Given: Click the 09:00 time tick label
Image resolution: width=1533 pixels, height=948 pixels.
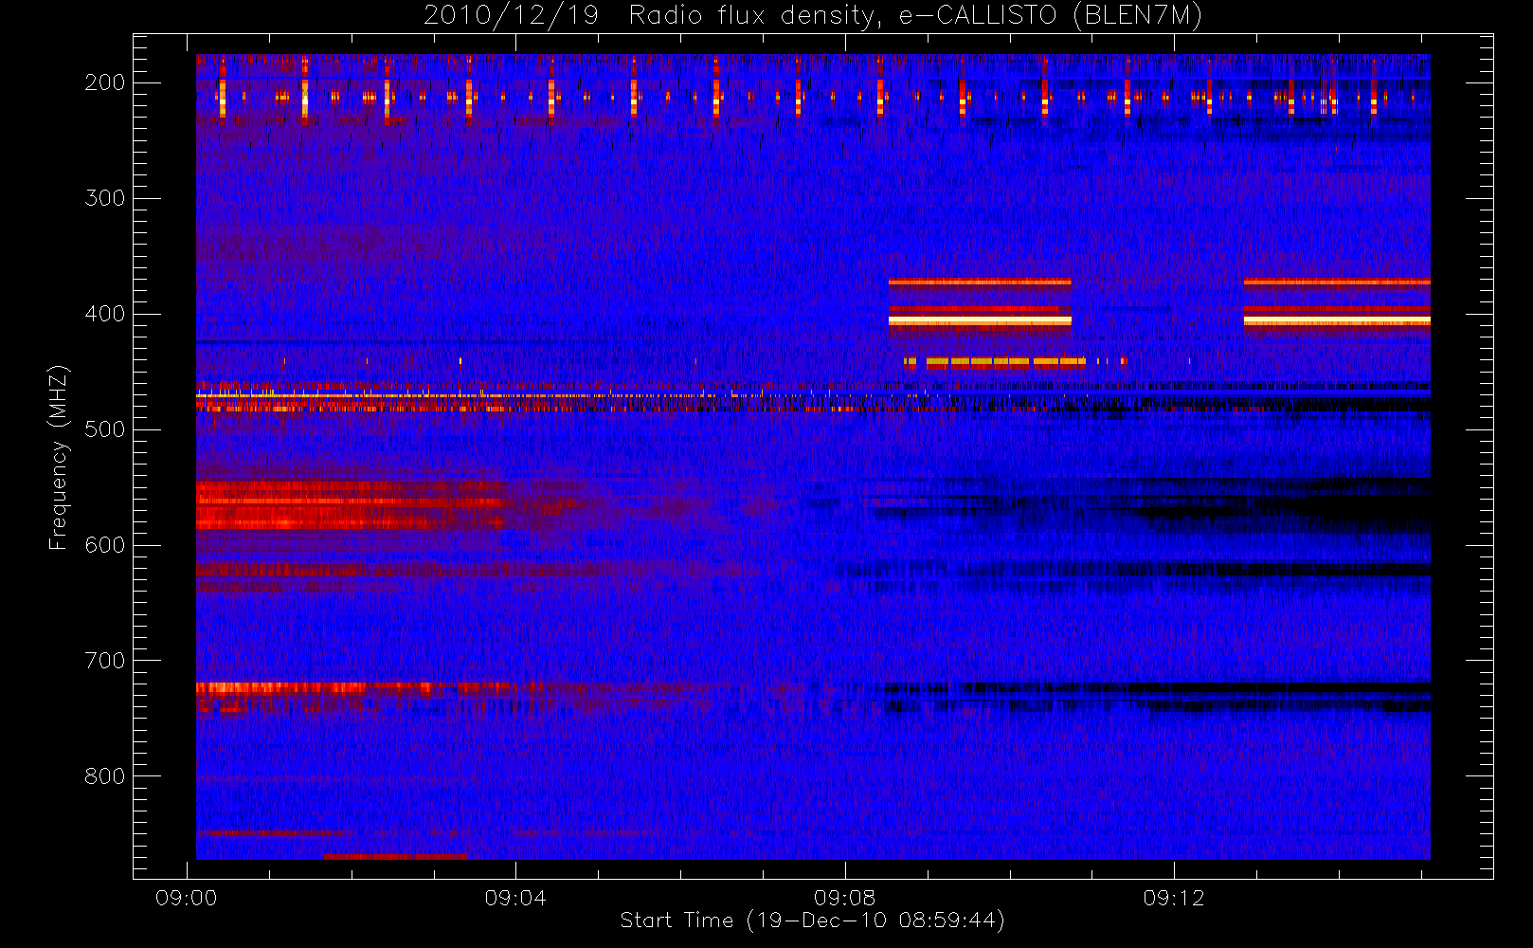Looking at the screenshot, I should (x=187, y=898).
